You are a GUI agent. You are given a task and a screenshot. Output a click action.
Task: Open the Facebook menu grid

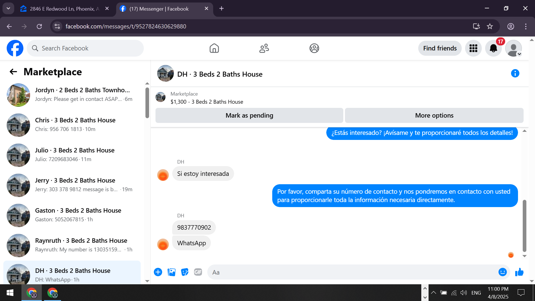tap(473, 48)
